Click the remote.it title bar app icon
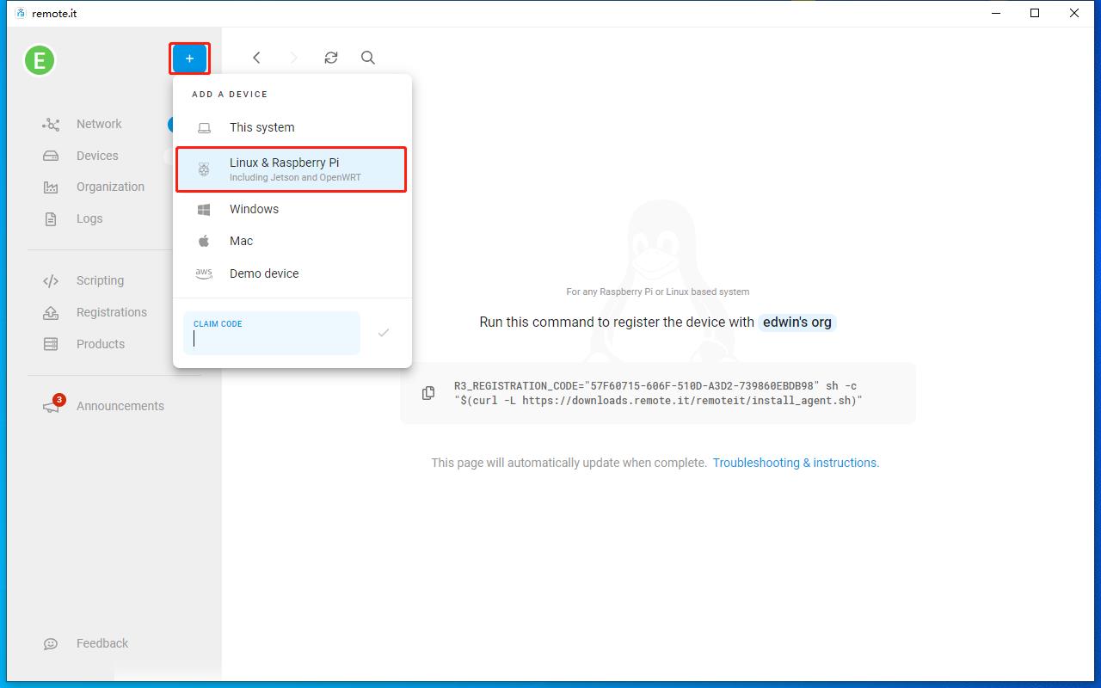The image size is (1101, 688). pyautogui.click(x=21, y=14)
